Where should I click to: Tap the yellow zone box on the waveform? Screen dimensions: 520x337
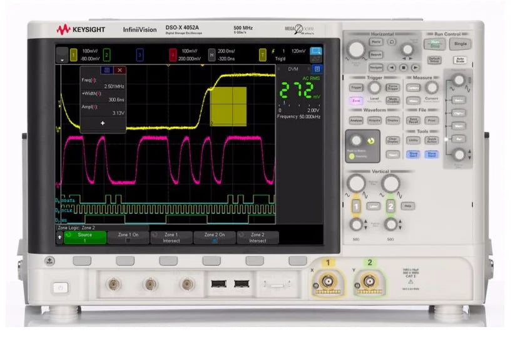point(229,106)
